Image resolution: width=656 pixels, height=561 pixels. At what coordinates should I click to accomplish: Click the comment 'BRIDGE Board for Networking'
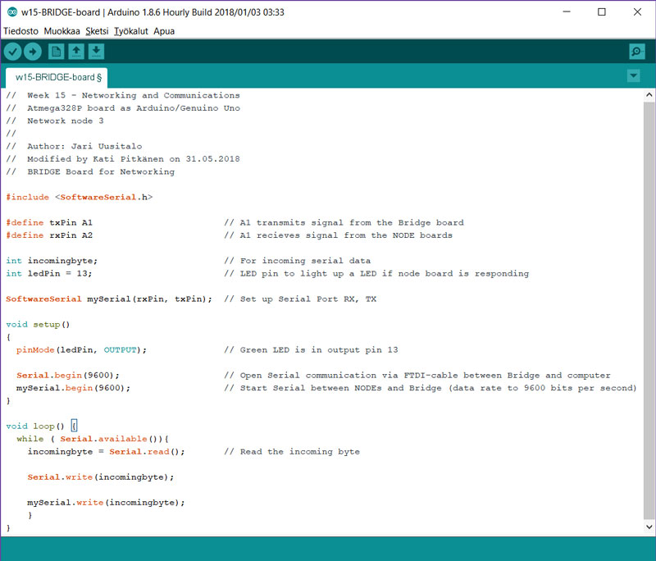(101, 172)
